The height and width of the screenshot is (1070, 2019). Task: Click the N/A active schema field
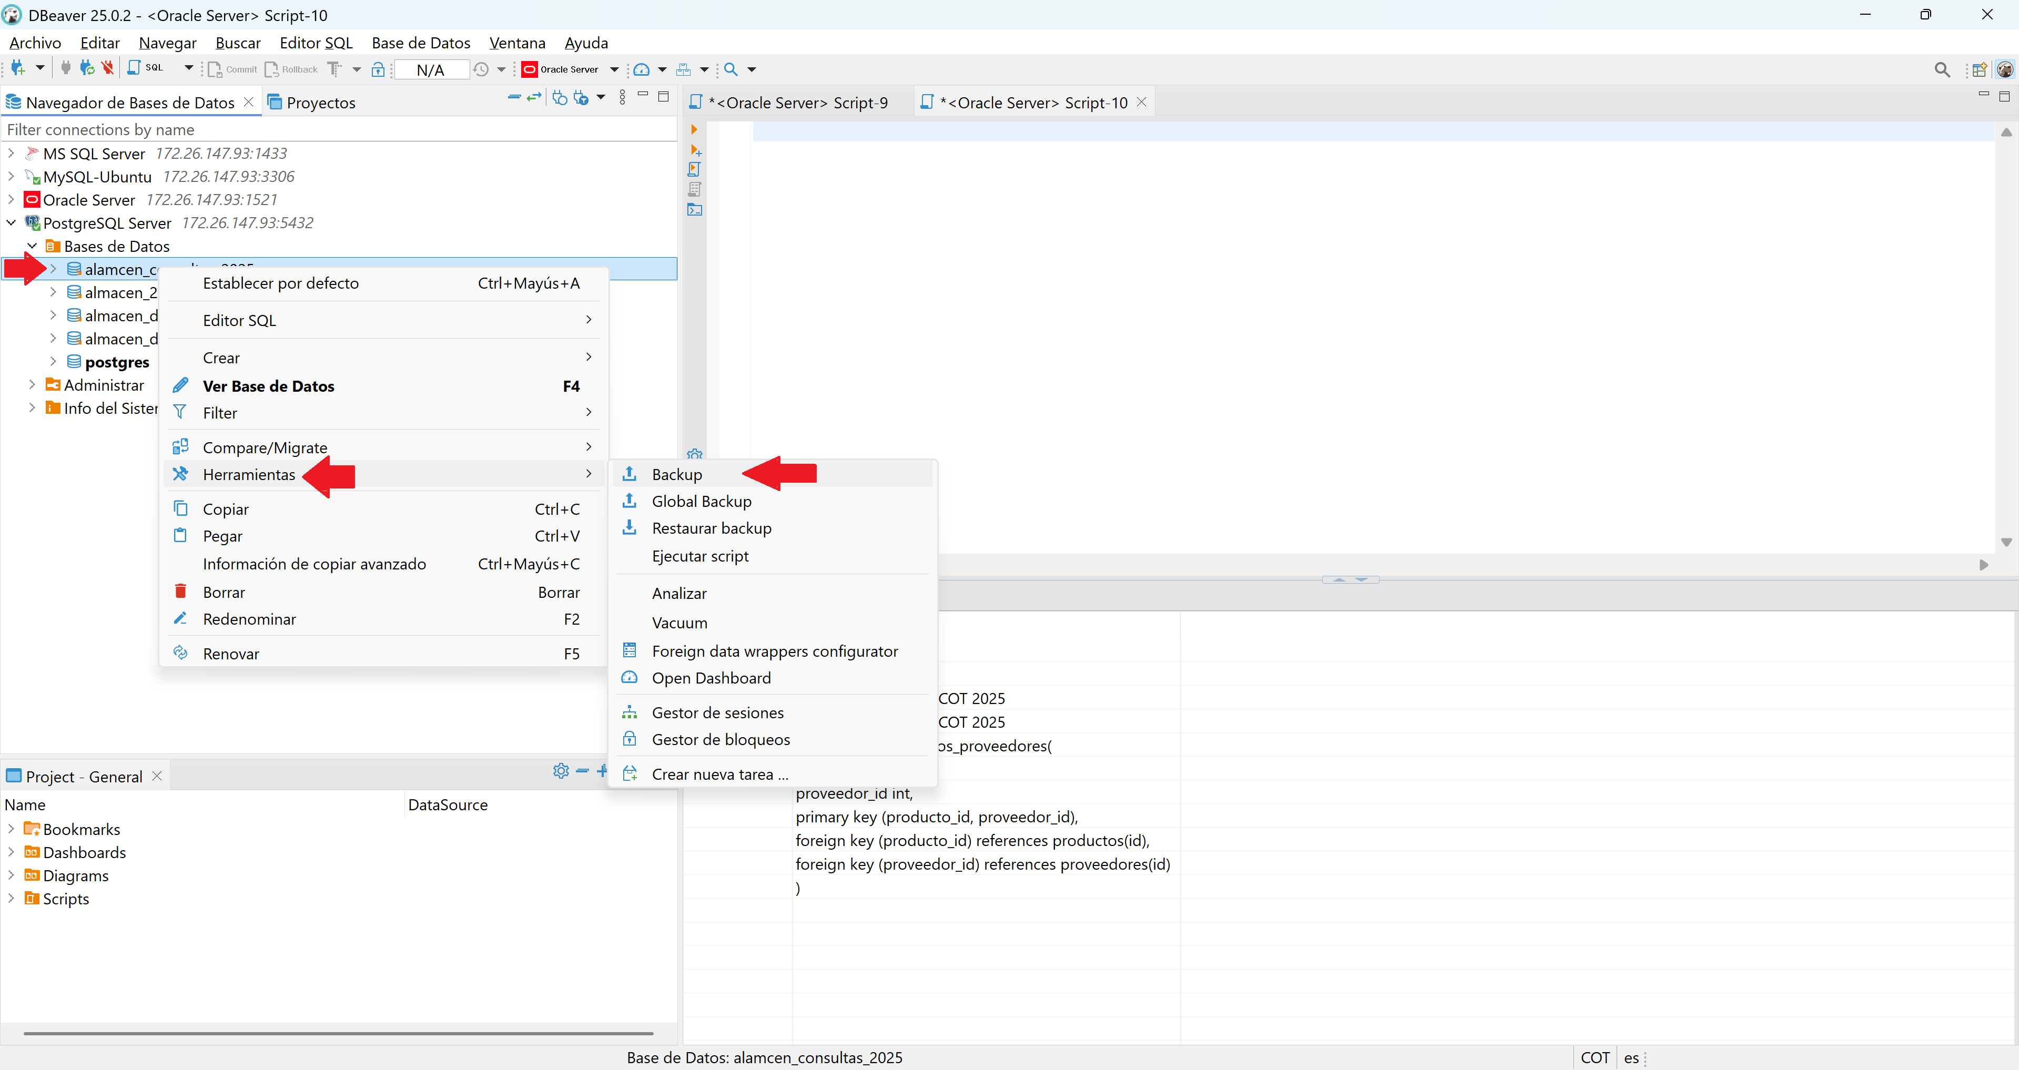click(x=431, y=70)
